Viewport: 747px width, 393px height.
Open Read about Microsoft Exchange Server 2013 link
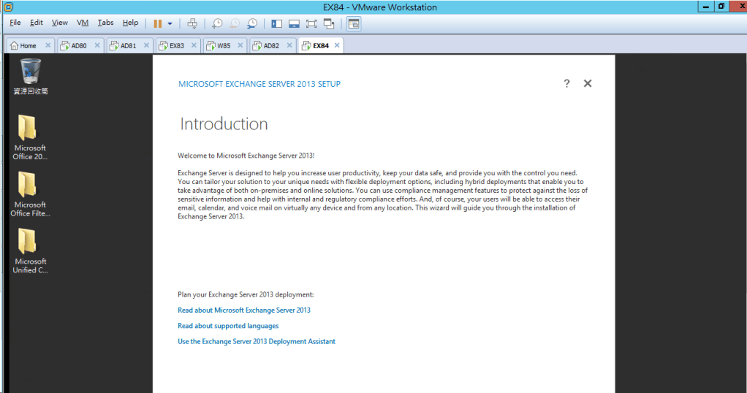244,310
